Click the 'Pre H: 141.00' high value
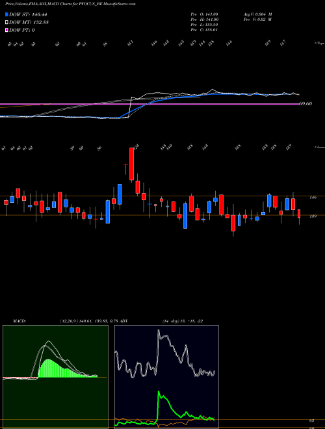This screenshot has height=429, width=325. tap(204, 19)
